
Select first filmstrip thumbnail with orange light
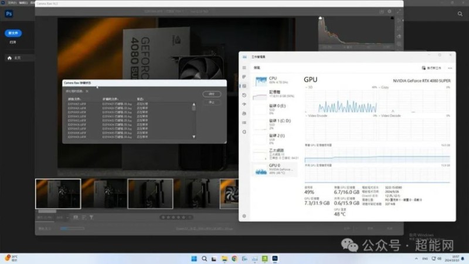(x=58, y=194)
